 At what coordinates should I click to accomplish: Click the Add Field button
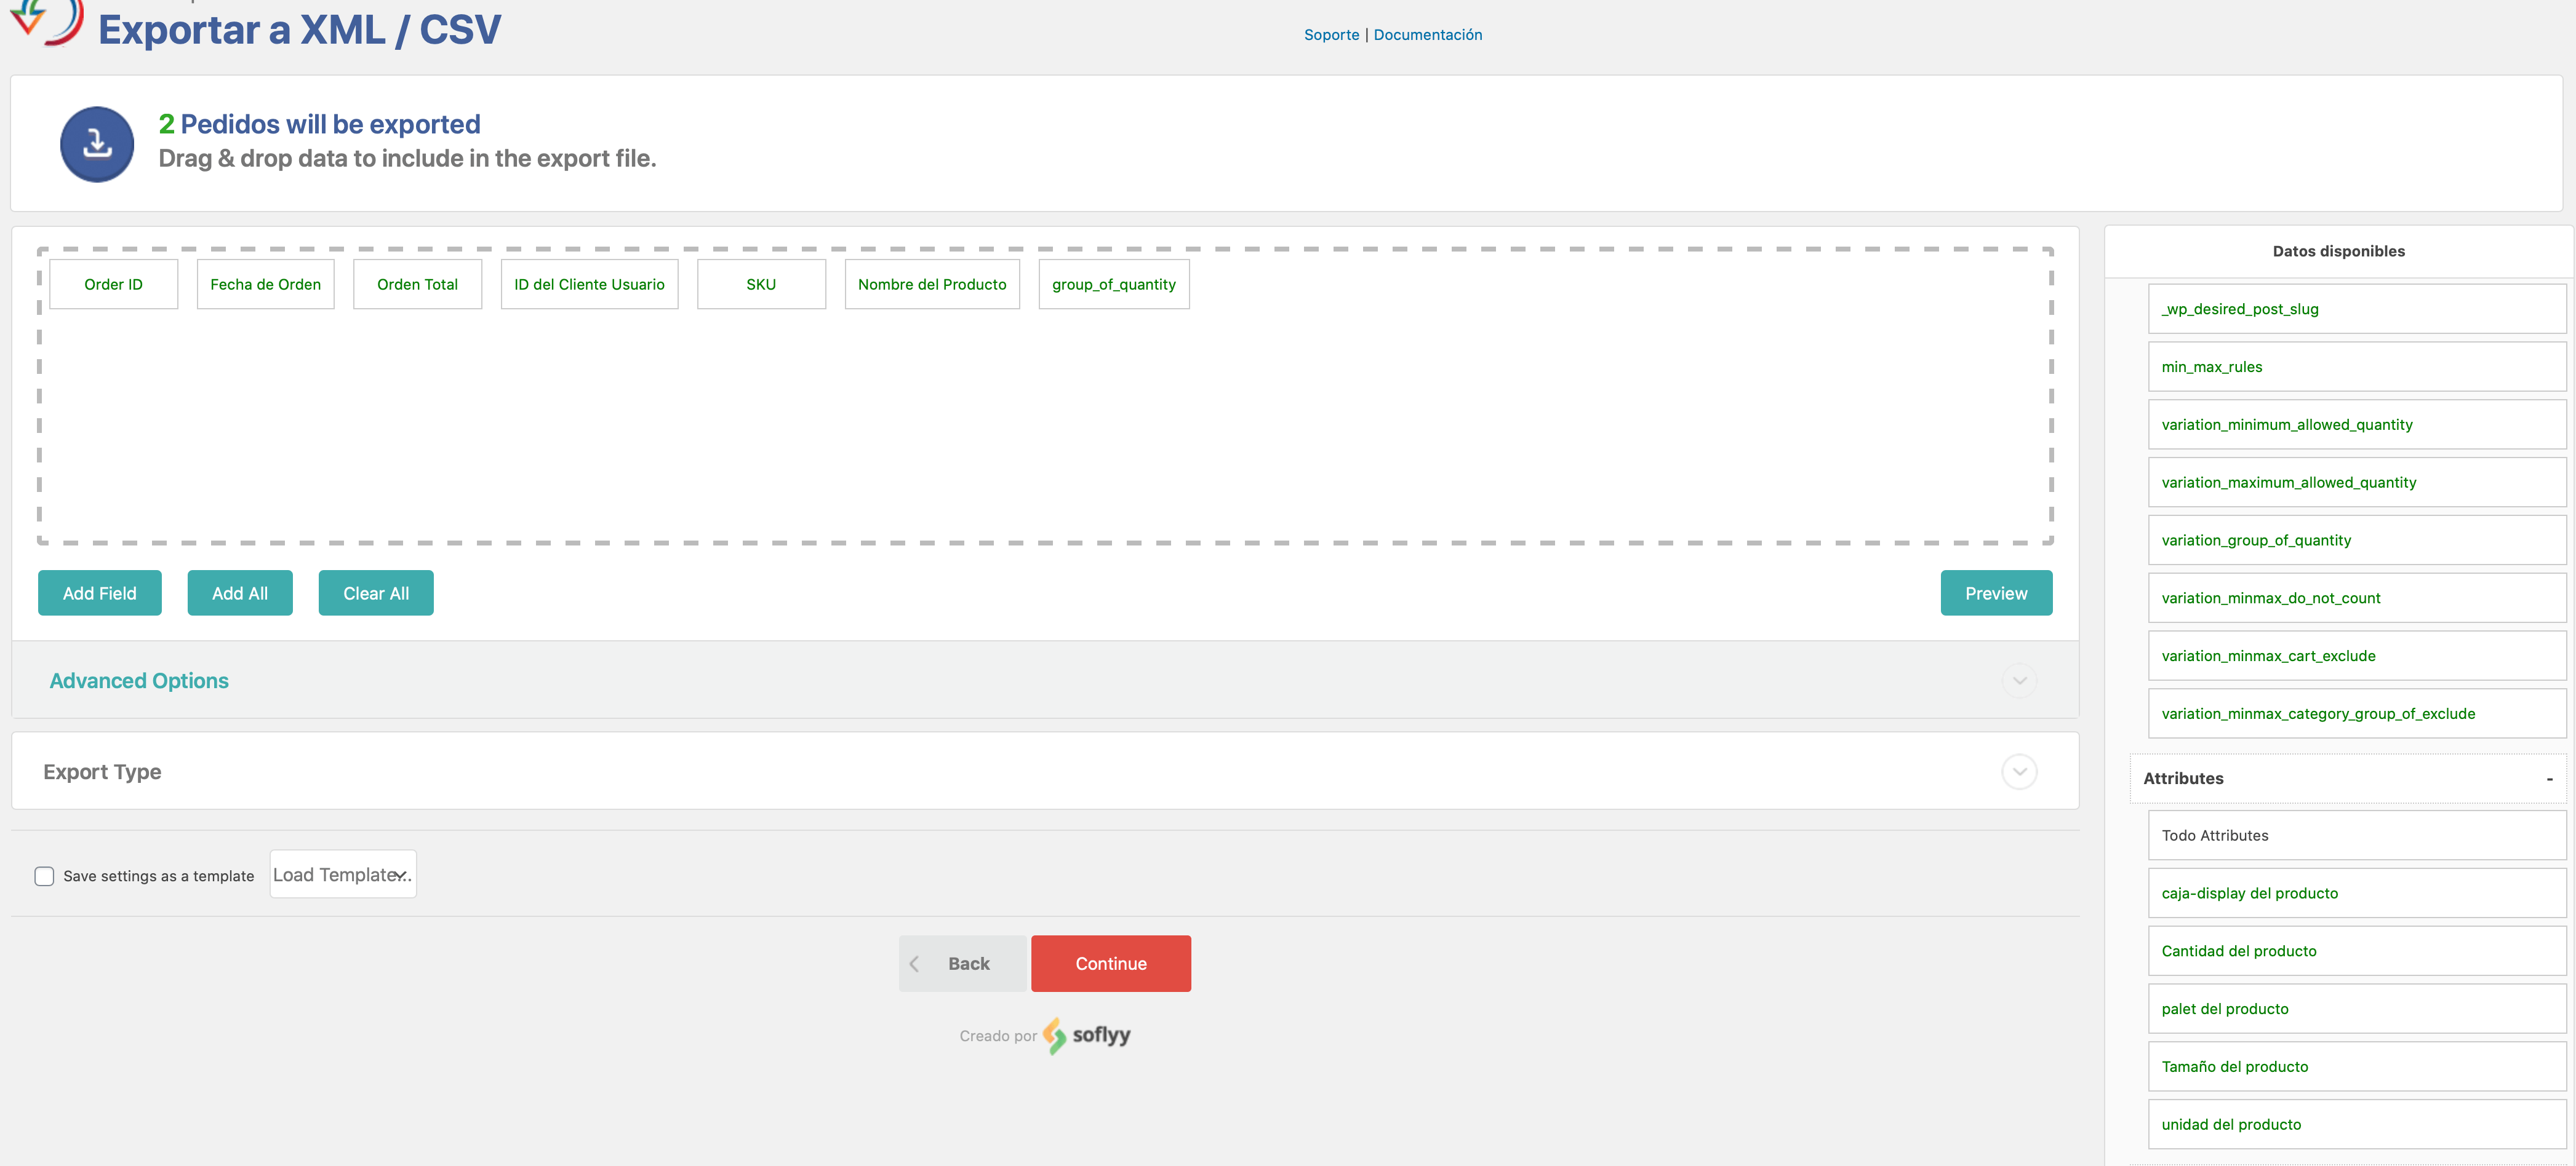[100, 593]
